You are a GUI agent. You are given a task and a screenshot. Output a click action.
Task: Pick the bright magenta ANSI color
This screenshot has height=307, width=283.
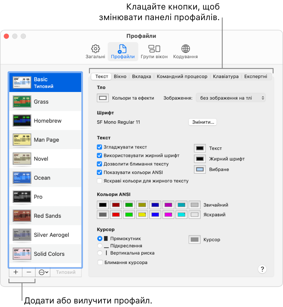pos(168,215)
